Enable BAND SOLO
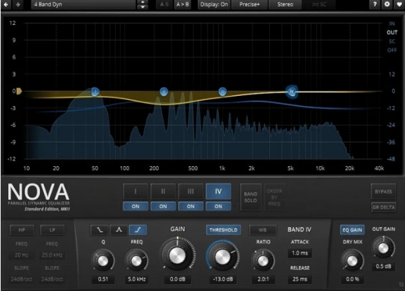 (250, 197)
